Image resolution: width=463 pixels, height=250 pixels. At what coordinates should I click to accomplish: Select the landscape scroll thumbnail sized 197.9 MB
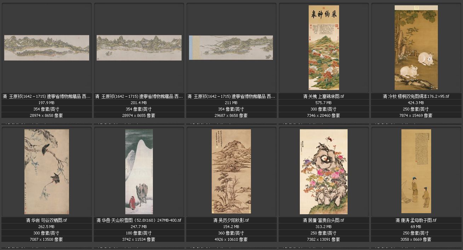[x=47, y=47]
